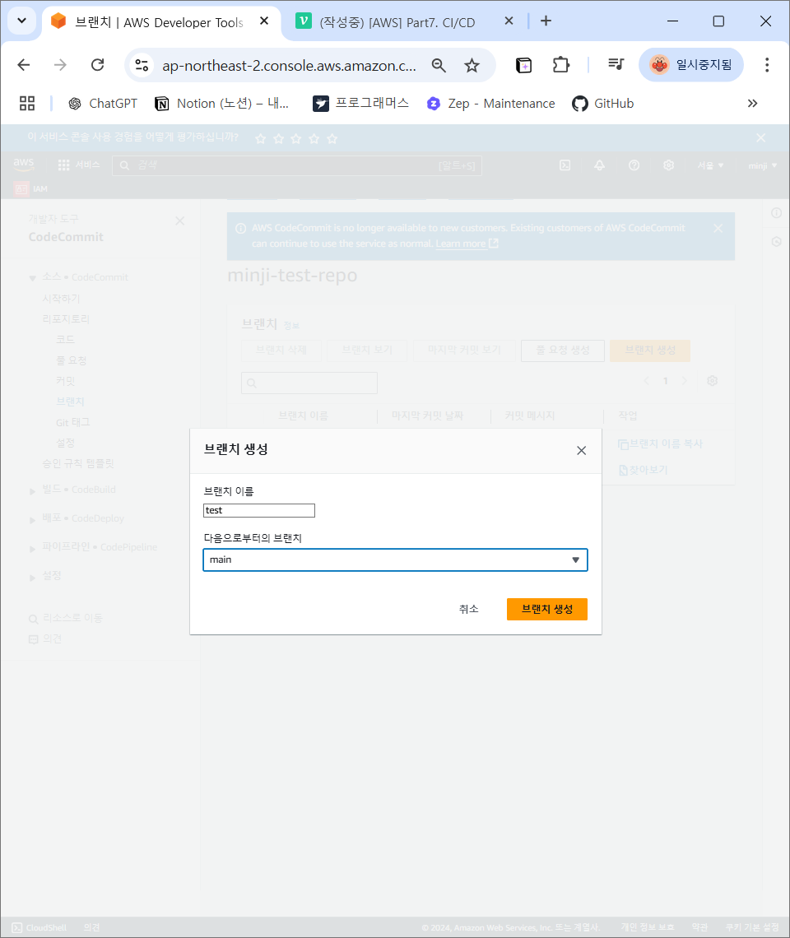Bookmark this page with star icon
790x938 pixels.
[472, 65]
